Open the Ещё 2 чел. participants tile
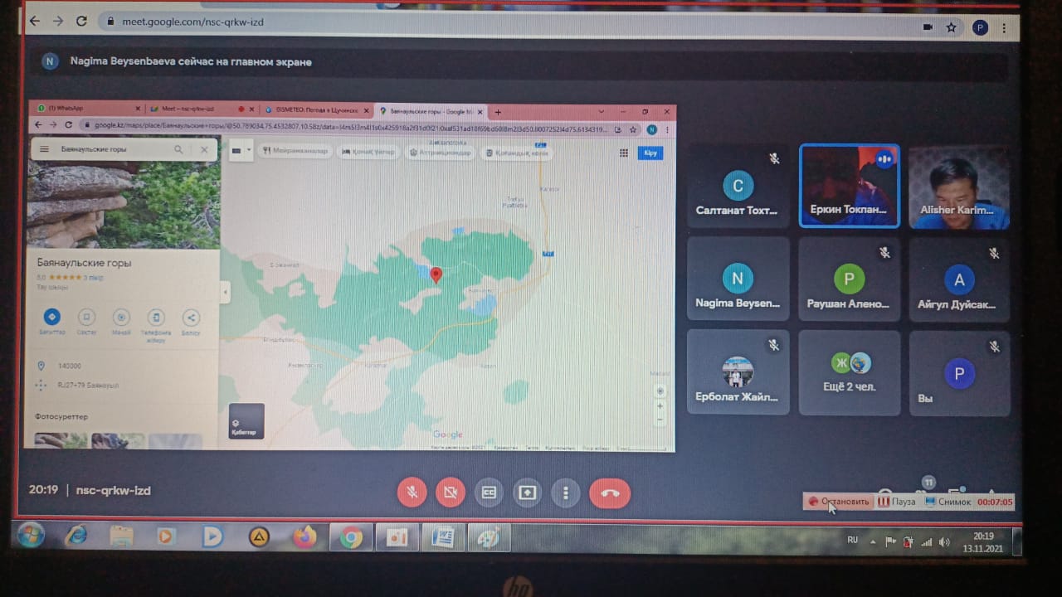The width and height of the screenshot is (1062, 597). [849, 372]
